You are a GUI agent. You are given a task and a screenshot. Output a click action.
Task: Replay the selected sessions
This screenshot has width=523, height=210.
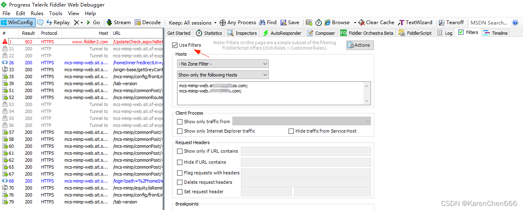pyautogui.click(x=58, y=23)
